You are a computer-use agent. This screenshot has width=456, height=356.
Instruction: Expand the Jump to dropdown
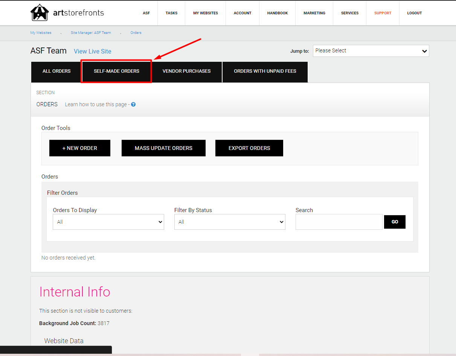tap(371, 51)
